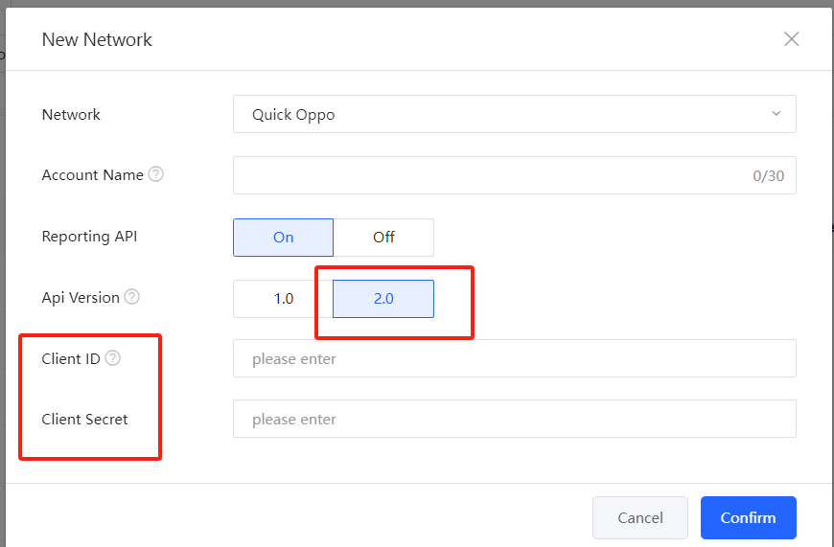This screenshot has width=834, height=547.
Task: Select Api Version 1.0
Action: tap(283, 298)
